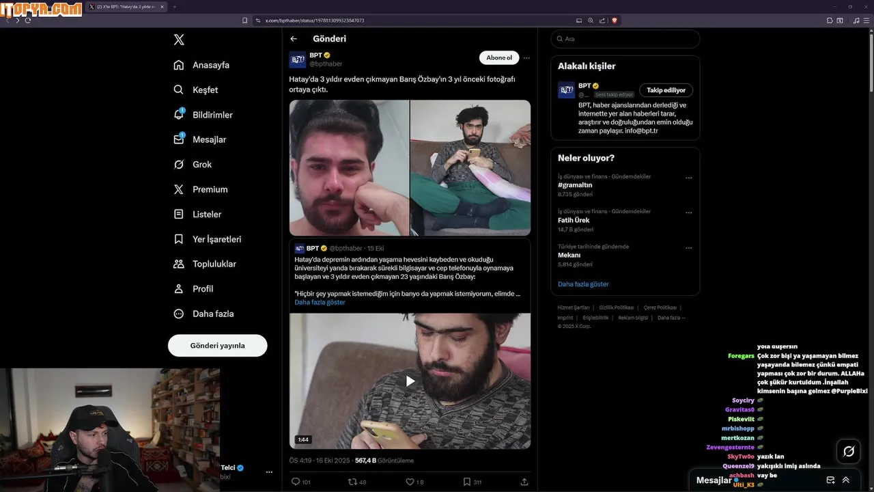Reply to the post with 101 replies

[301, 482]
